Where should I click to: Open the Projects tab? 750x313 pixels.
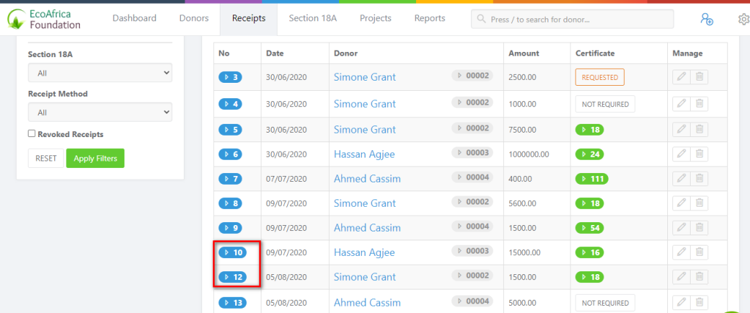pos(376,18)
